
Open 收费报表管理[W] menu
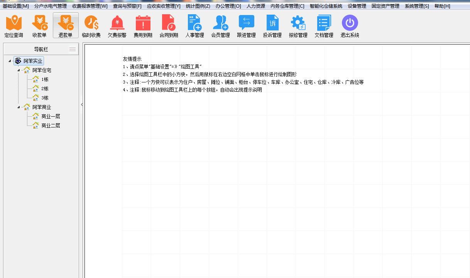point(90,6)
